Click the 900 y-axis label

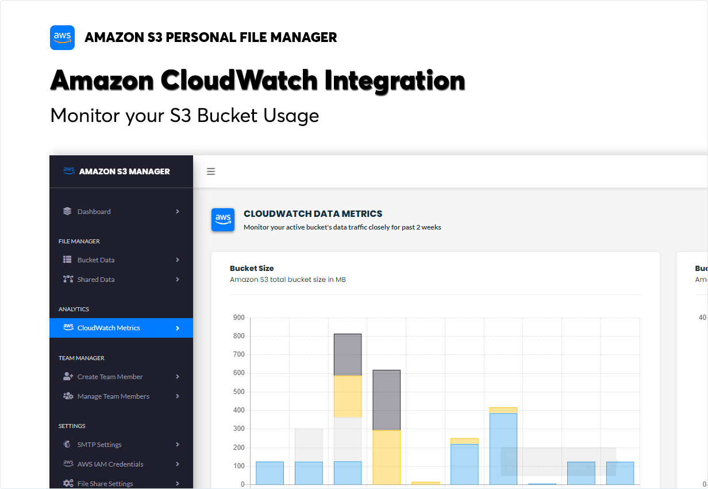coord(239,318)
